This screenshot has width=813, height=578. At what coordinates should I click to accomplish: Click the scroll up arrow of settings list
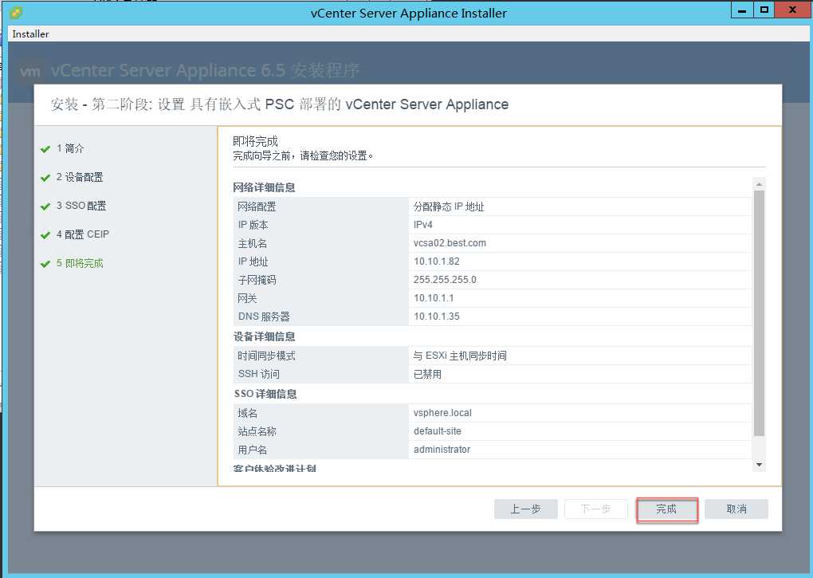759,184
